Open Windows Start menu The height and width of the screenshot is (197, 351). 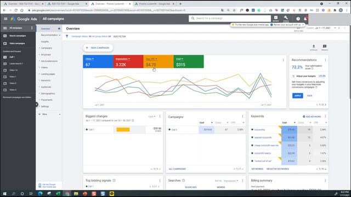pos(4,194)
